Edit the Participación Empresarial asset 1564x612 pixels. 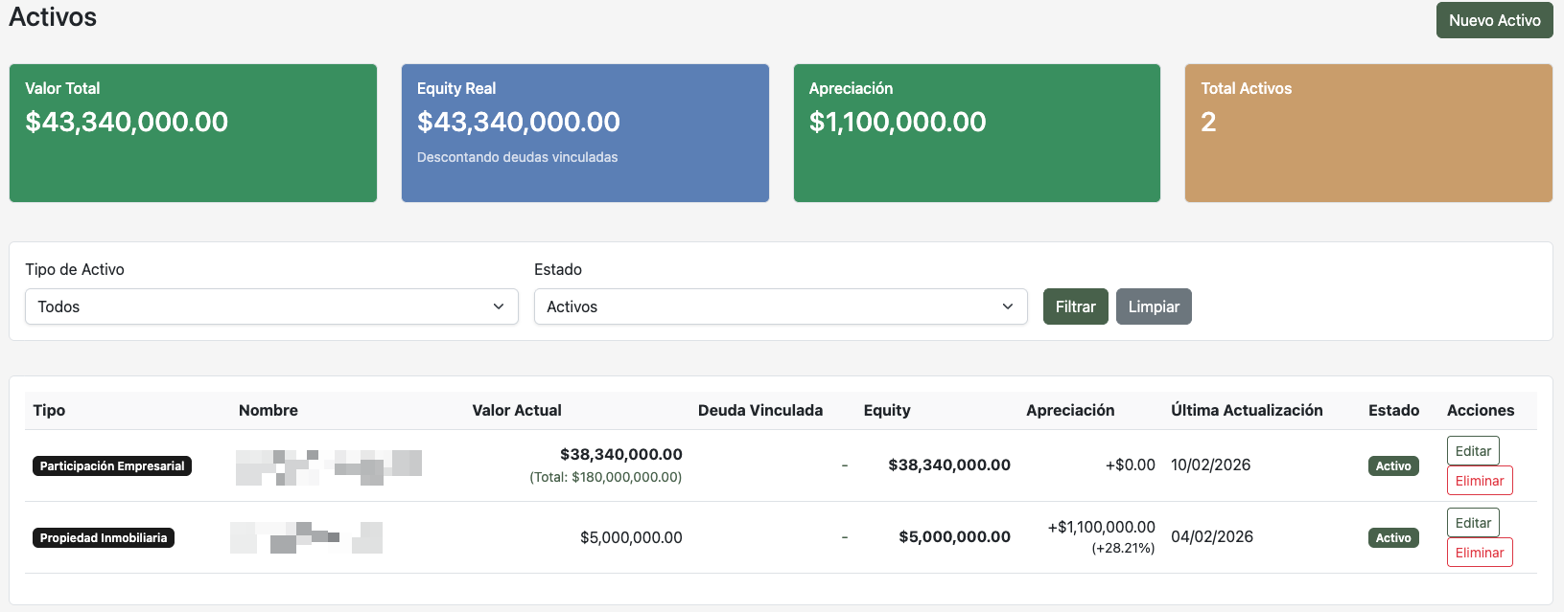tap(1473, 451)
